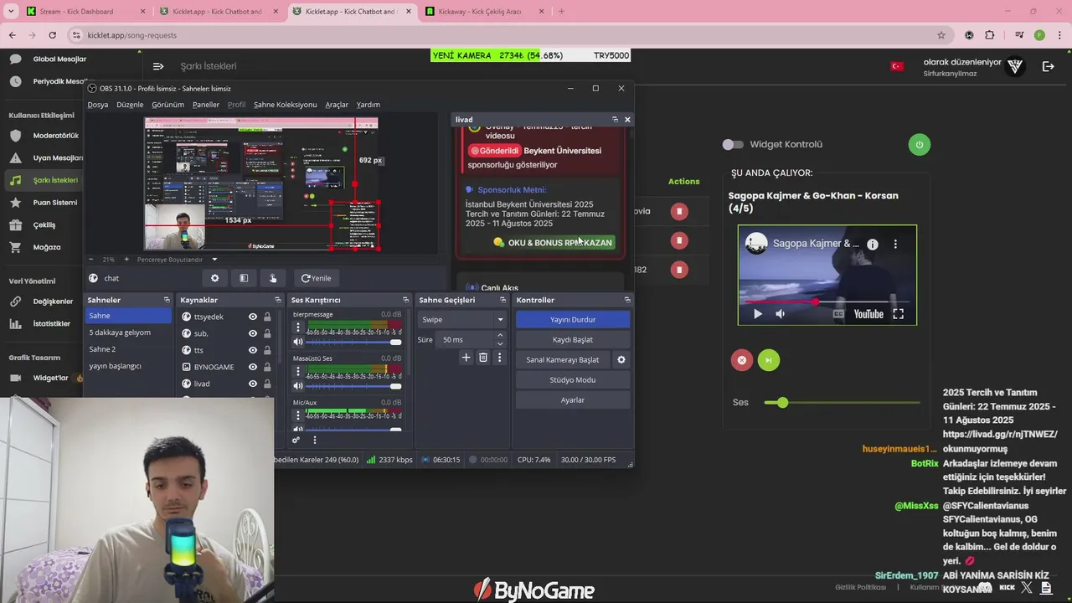Open advanced audio properties gear in mixer

[x=296, y=440]
